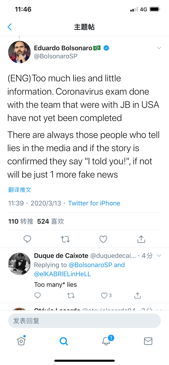
Task: Open the @elKABRIELinHeLL mention
Action: (63, 274)
